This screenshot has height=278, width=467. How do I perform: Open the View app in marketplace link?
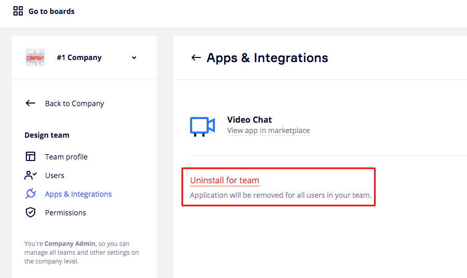coord(268,130)
